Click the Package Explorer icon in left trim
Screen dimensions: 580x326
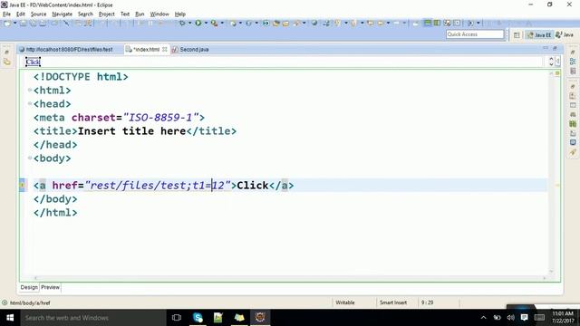[7, 62]
